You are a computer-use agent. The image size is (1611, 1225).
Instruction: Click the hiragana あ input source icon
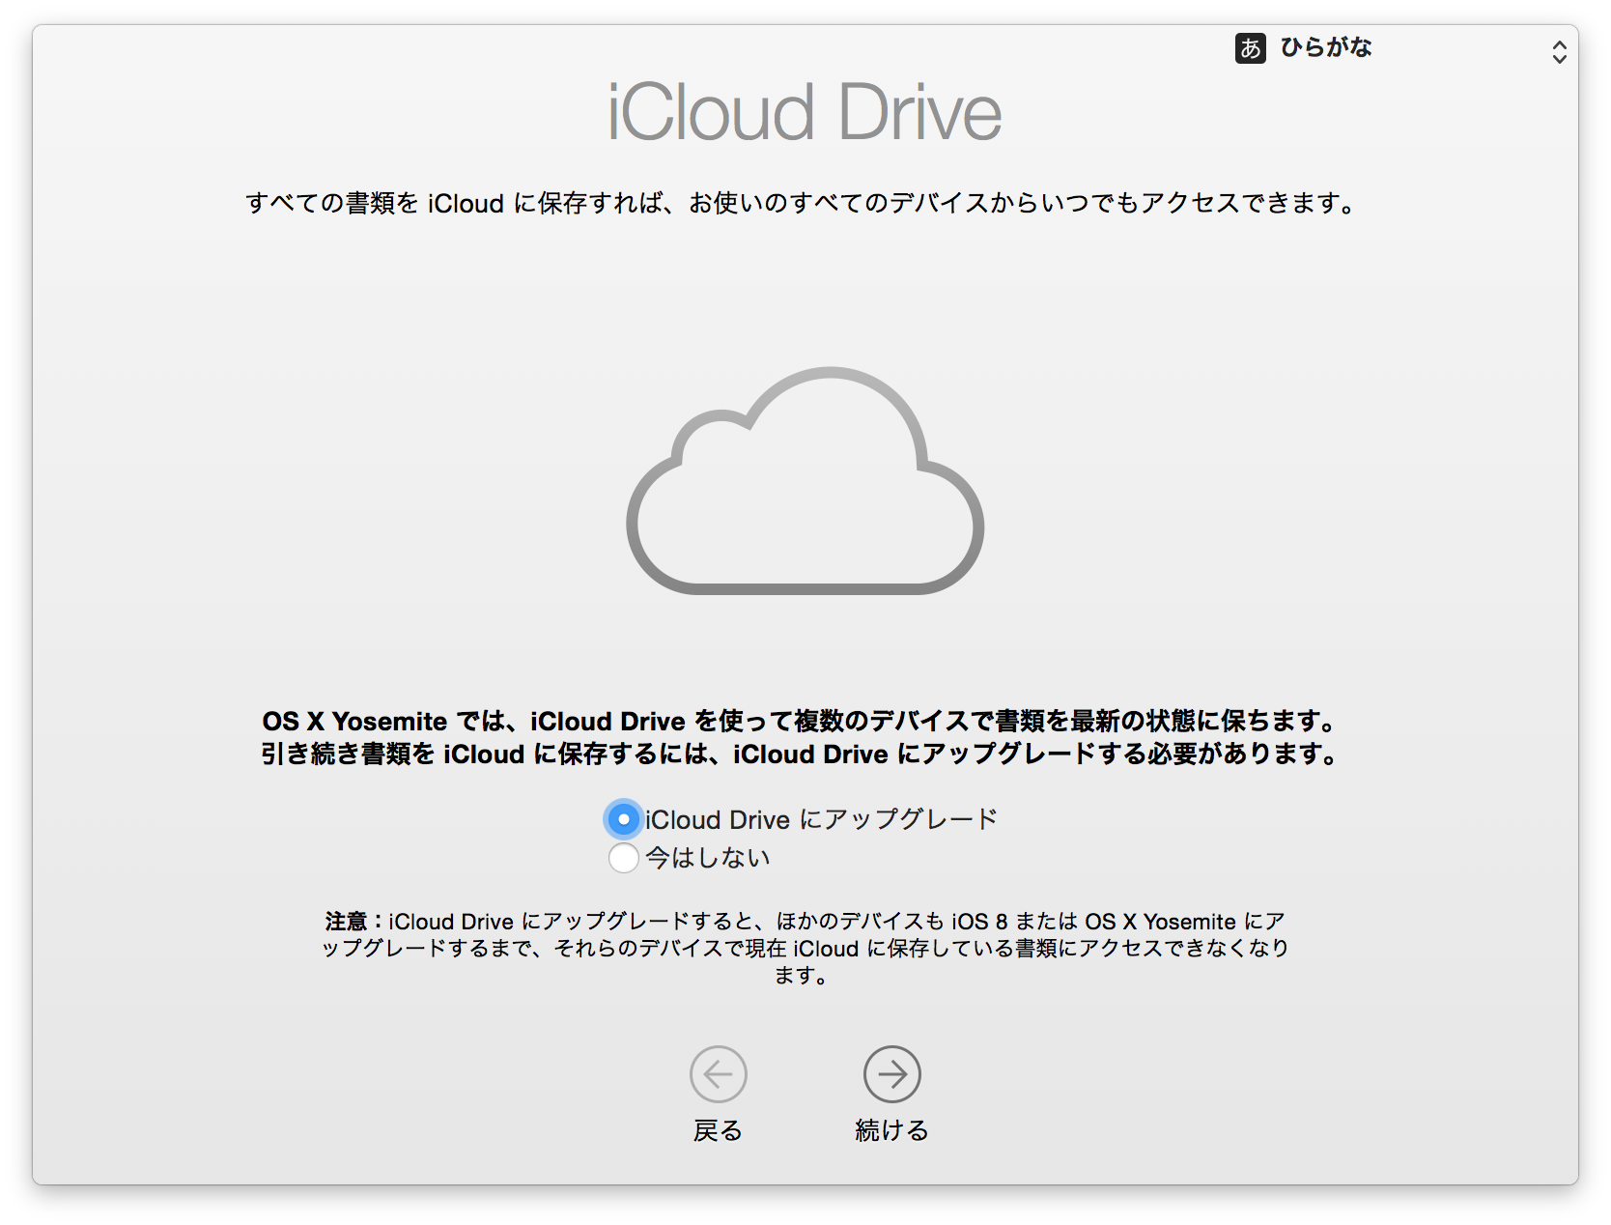point(1250,47)
